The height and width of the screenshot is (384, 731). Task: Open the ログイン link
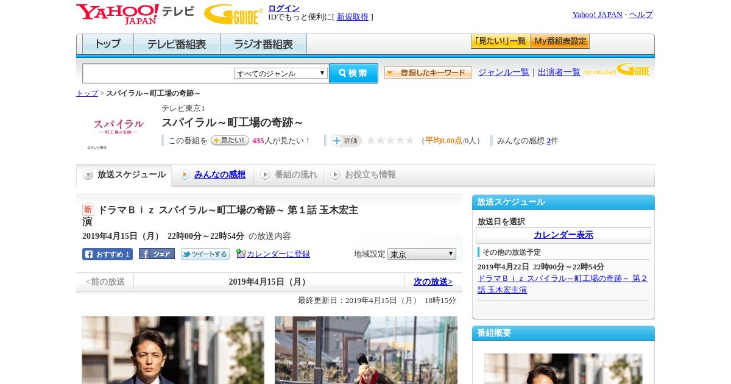[284, 8]
